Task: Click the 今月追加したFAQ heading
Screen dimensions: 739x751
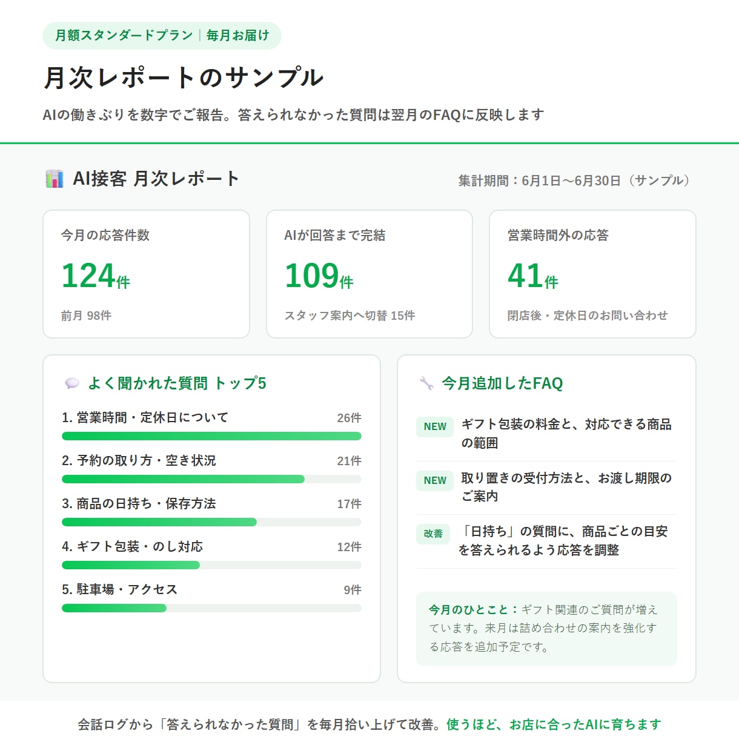Action: 502,383
